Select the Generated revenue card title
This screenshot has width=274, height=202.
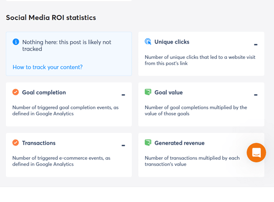180,143
